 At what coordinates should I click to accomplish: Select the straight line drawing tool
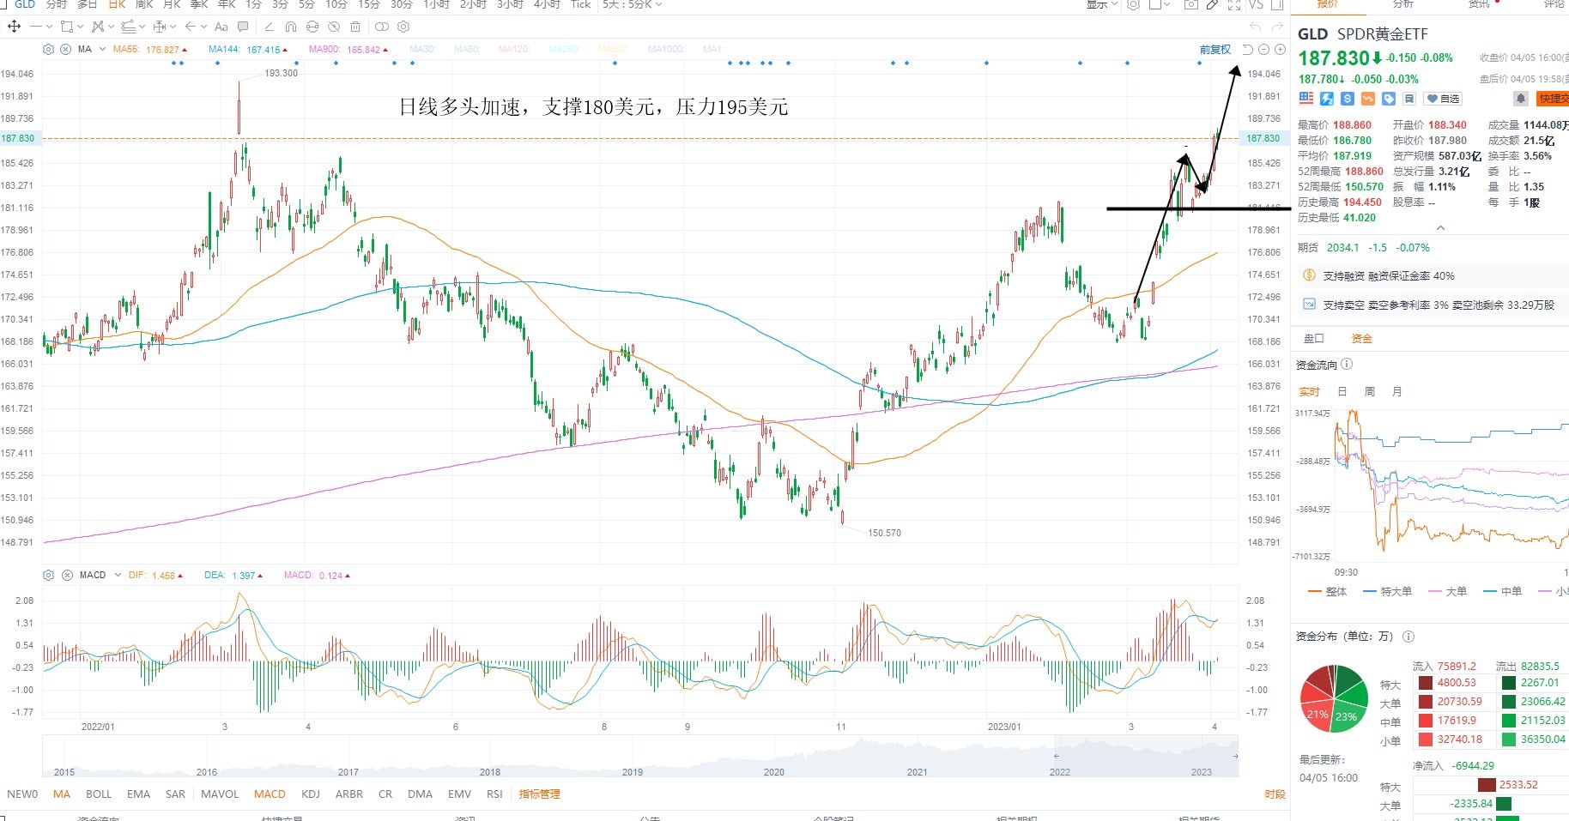click(x=36, y=27)
